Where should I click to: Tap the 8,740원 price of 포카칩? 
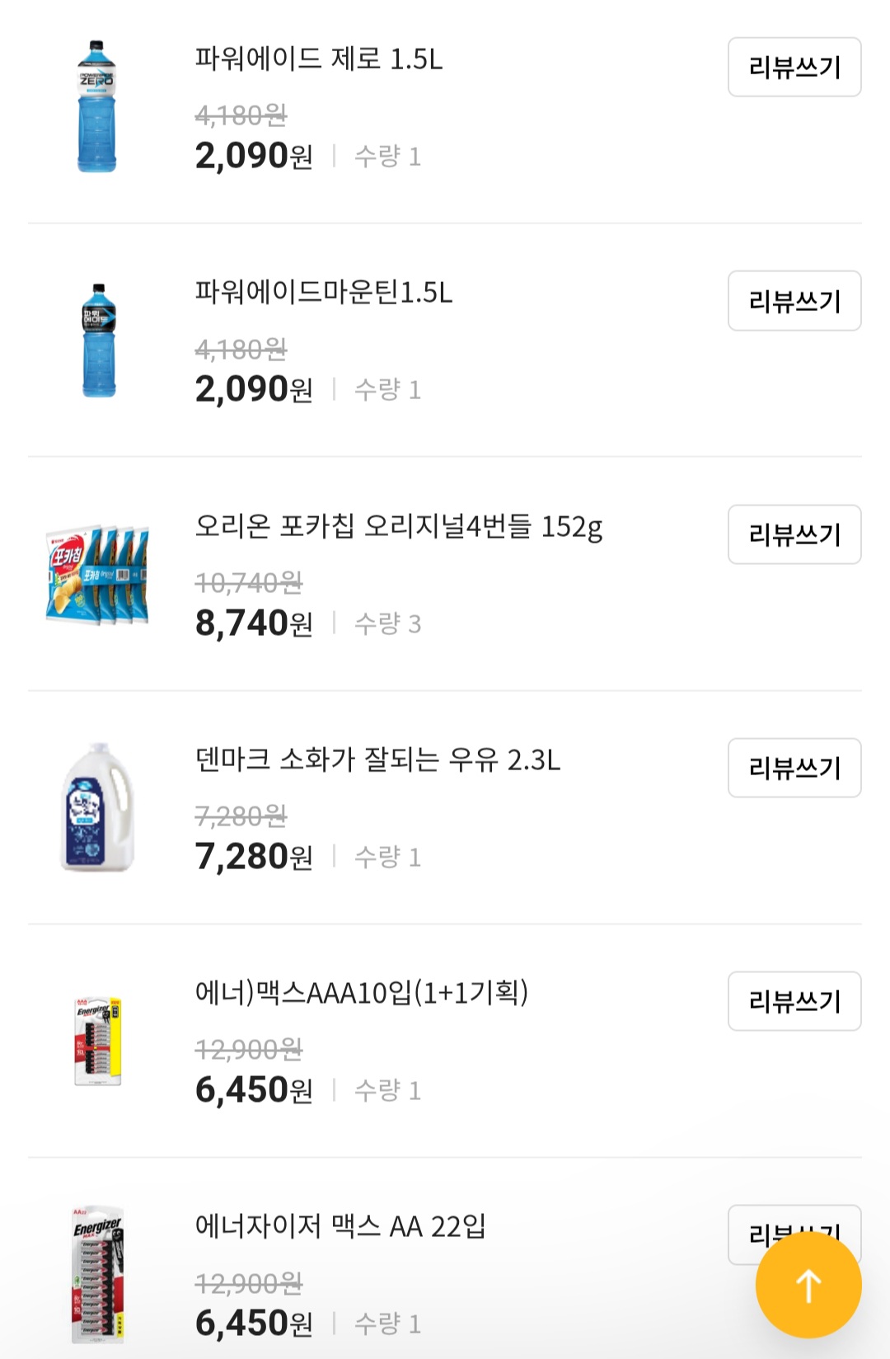click(254, 623)
